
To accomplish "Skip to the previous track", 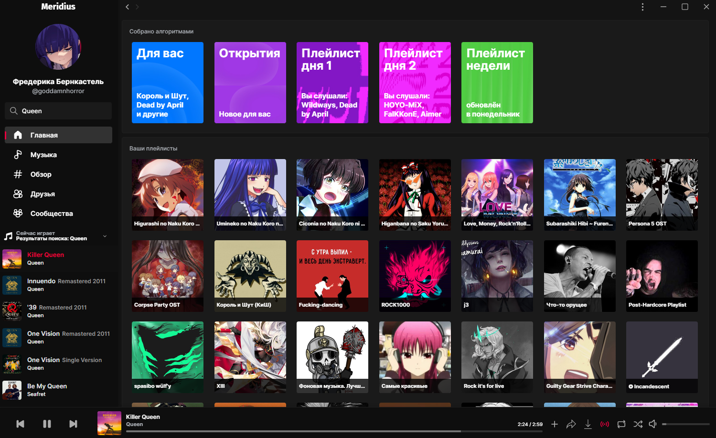I will tap(20, 424).
